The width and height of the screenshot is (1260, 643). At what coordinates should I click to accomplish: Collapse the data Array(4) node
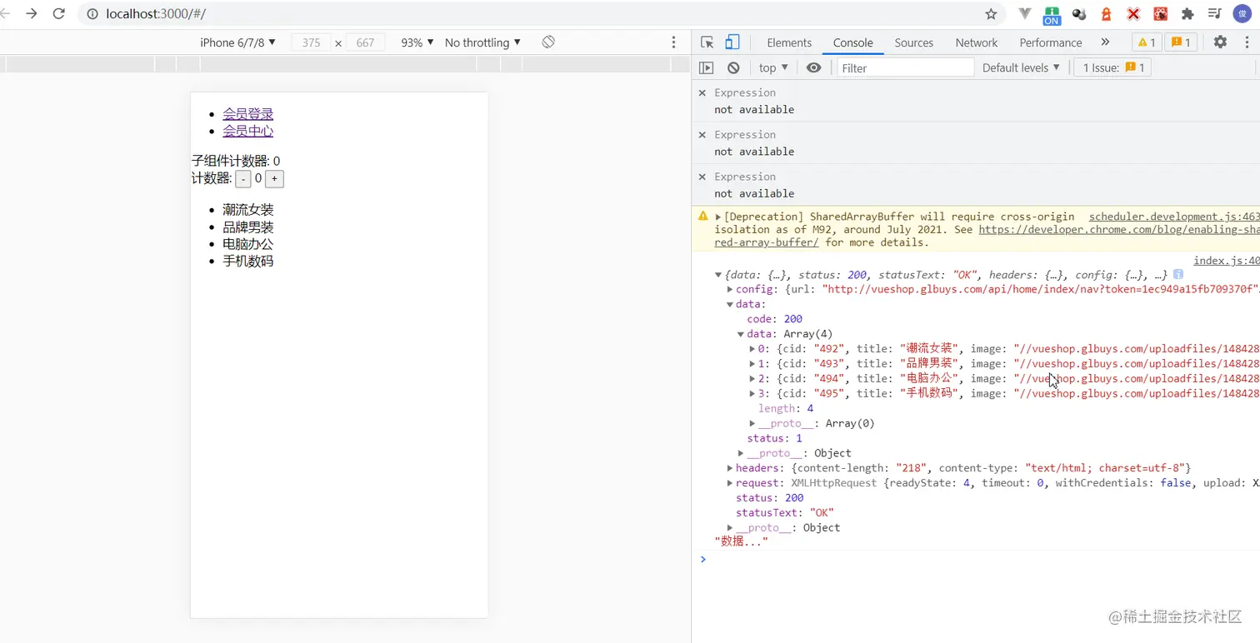click(741, 334)
